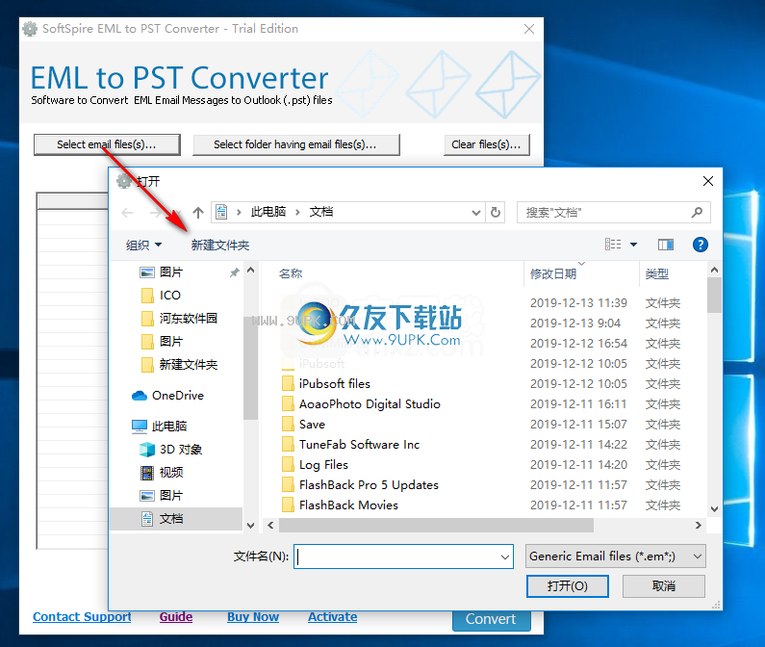Click the chevron before 此电脑 breadcrumb
This screenshot has height=647, width=765.
tap(239, 213)
